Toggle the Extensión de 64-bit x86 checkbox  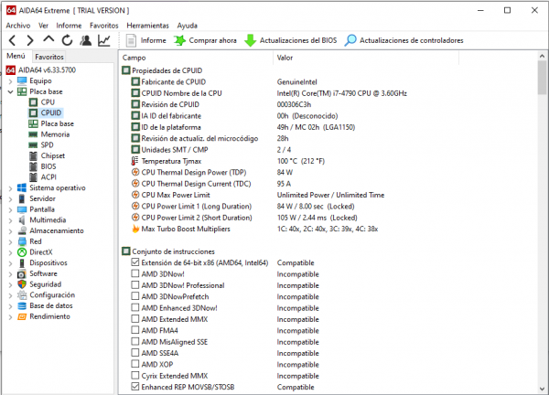135,262
